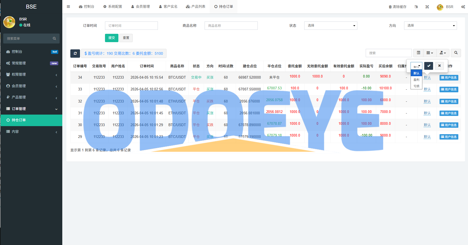Open 客户实名 in the top navigation
Viewport: 468px width, 245px height.
coord(168,7)
